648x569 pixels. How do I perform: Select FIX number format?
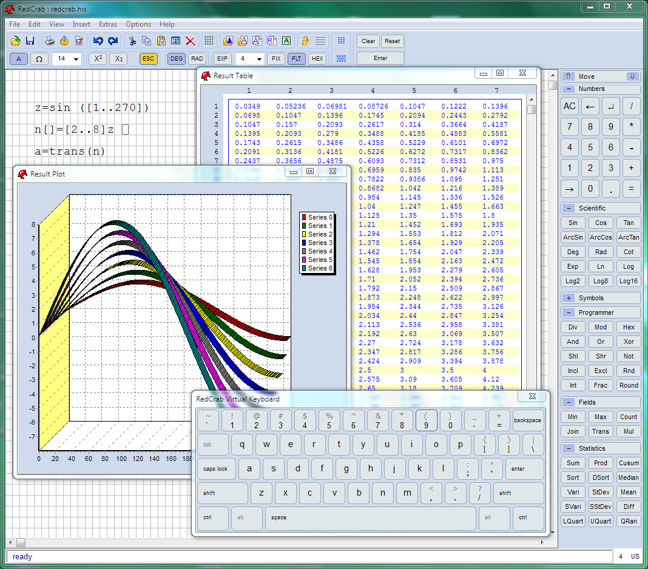276,59
